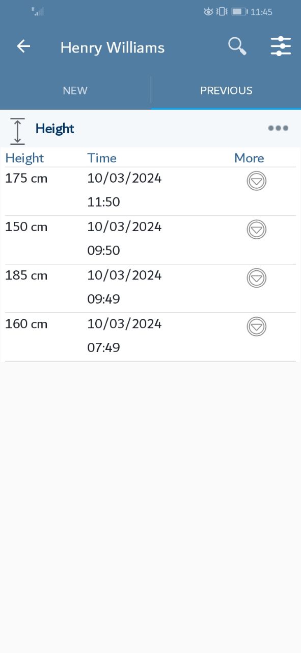Image resolution: width=301 pixels, height=653 pixels.
Task: Expand More for the 185 cm entry
Action: coord(257,278)
